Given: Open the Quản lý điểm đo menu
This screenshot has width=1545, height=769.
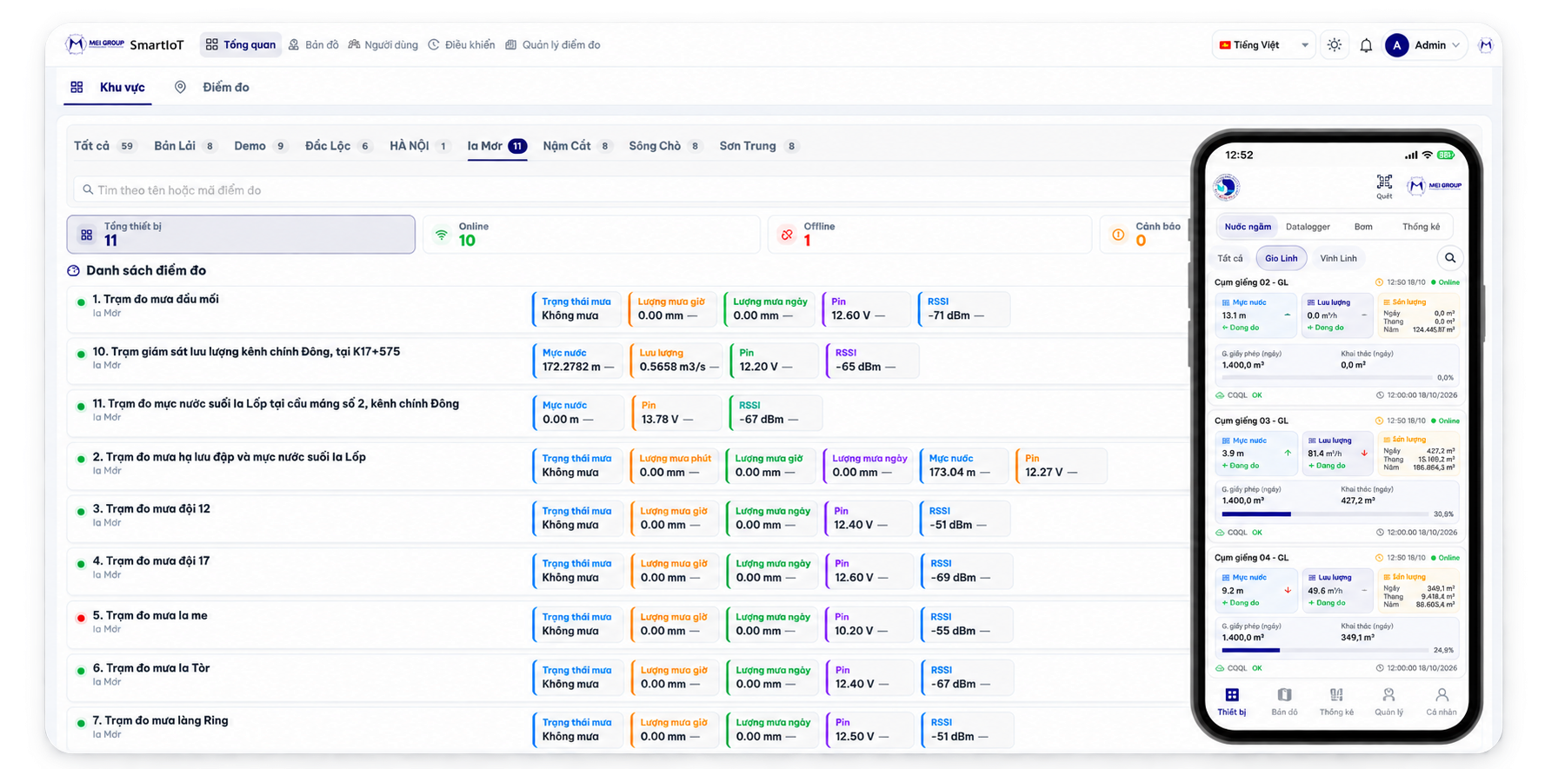Looking at the screenshot, I should 553,45.
